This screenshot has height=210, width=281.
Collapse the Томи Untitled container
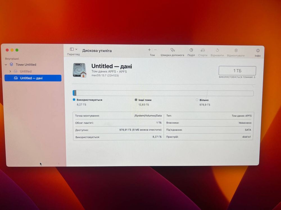[x=6, y=65]
